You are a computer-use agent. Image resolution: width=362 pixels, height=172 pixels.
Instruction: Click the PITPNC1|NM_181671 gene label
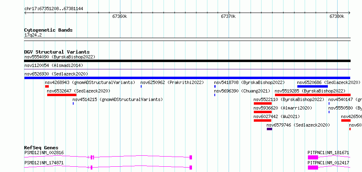click(x=328, y=153)
